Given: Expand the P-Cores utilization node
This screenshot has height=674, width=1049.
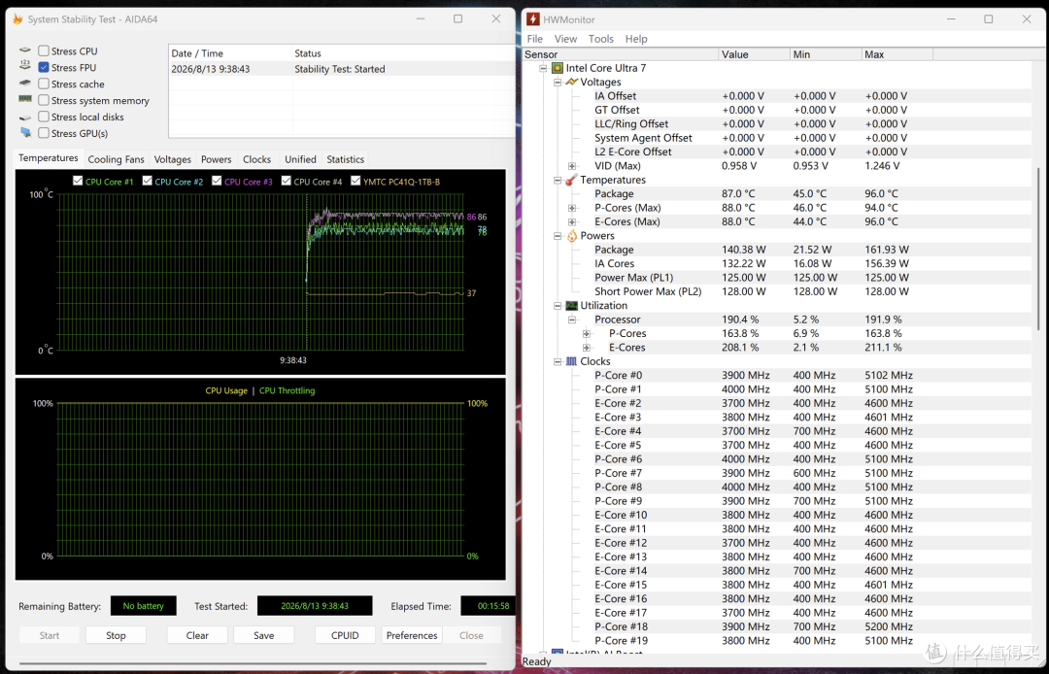Looking at the screenshot, I should pyautogui.click(x=587, y=334).
